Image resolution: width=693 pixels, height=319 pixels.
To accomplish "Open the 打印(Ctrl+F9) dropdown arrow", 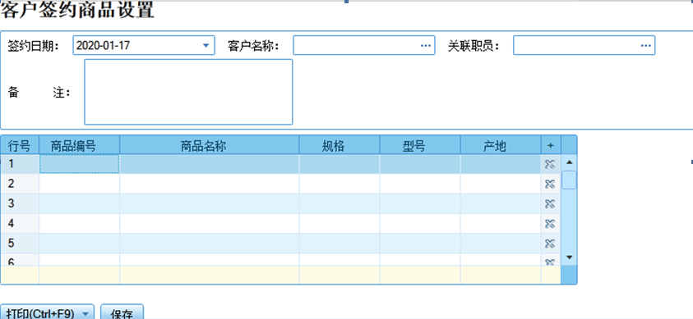I will coord(86,313).
